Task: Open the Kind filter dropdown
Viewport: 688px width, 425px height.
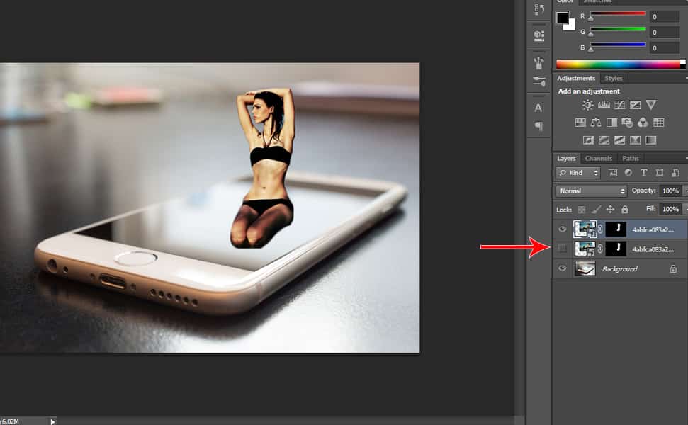Action: click(578, 173)
